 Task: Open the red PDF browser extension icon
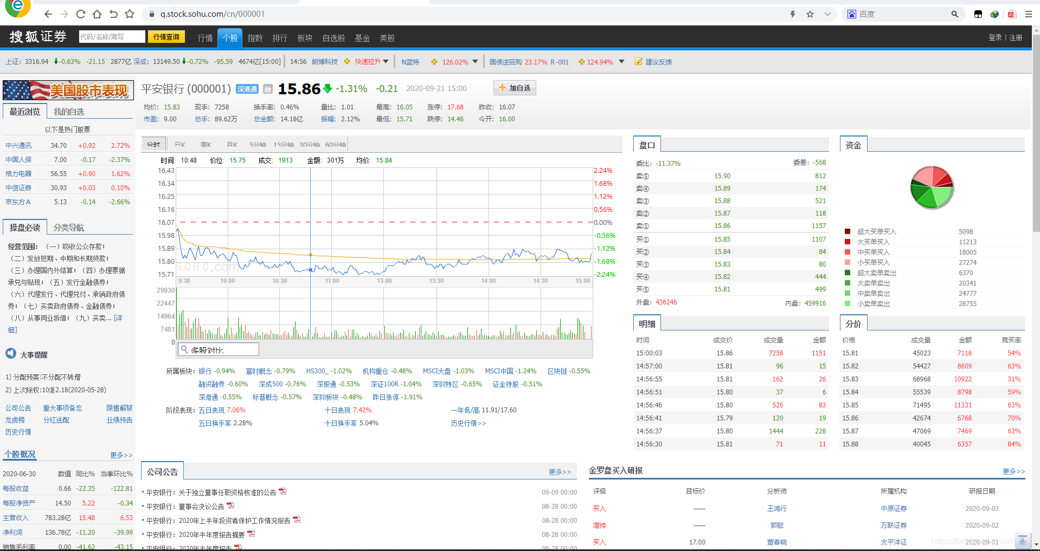point(1011,14)
